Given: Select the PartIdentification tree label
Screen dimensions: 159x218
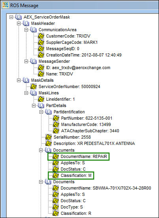Looking at the screenshot, I should pyautogui.click(x=69, y=112).
